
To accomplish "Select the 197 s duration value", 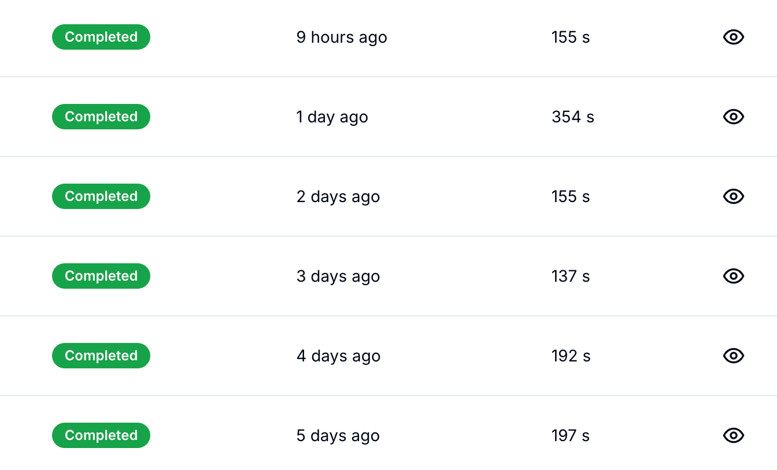I will click(571, 436).
